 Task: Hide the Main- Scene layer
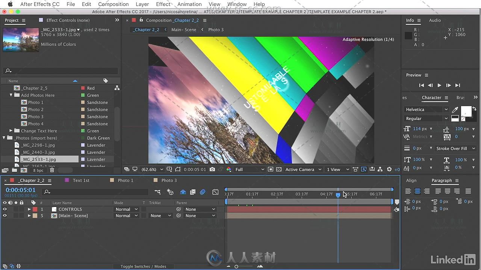click(5, 216)
